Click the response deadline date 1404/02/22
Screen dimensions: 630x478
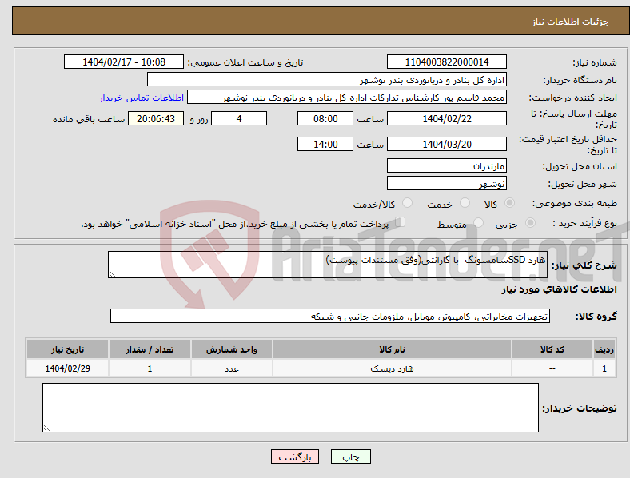[446, 118]
